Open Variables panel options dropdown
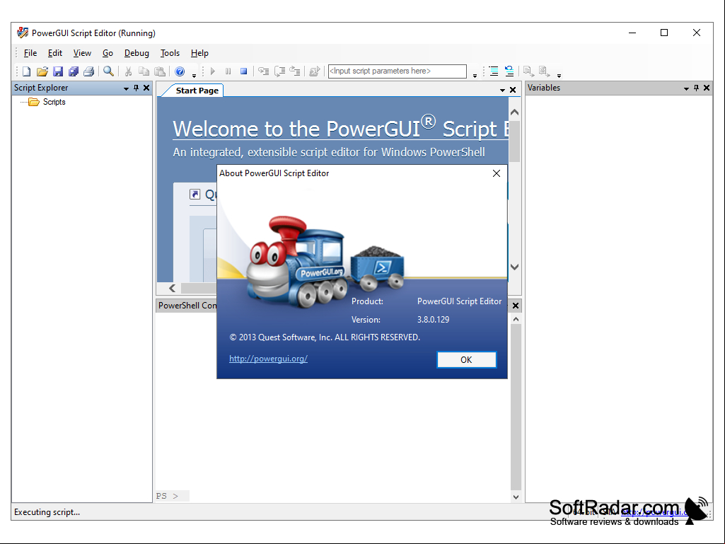This screenshot has height=544, width=725. click(686, 88)
